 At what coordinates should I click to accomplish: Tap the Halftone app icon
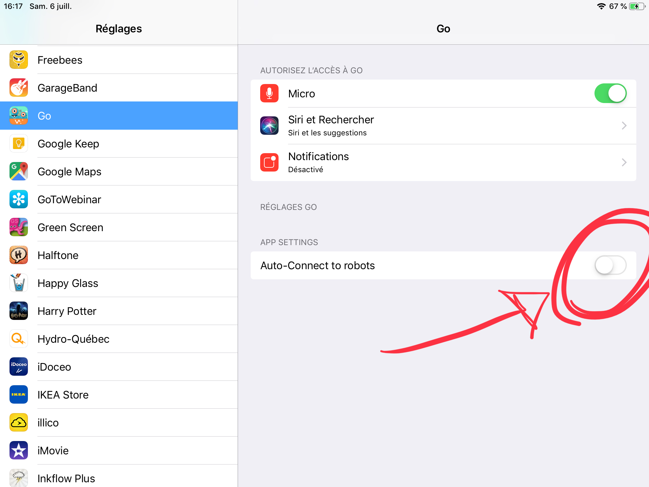pyautogui.click(x=19, y=255)
